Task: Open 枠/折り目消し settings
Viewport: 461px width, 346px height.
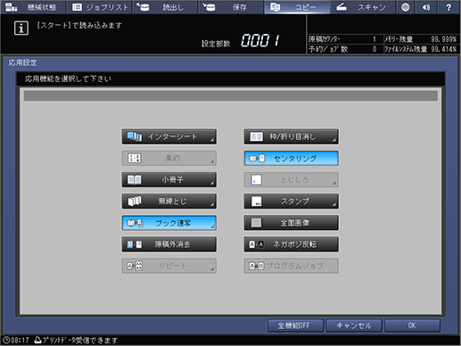Action: [x=292, y=136]
